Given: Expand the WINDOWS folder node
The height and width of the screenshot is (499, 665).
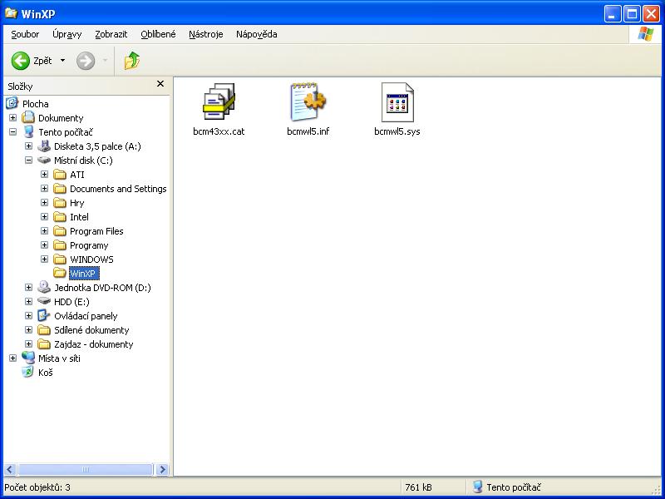Looking at the screenshot, I should [x=44, y=259].
